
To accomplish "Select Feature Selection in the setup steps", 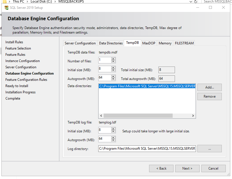I will click(18, 48).
